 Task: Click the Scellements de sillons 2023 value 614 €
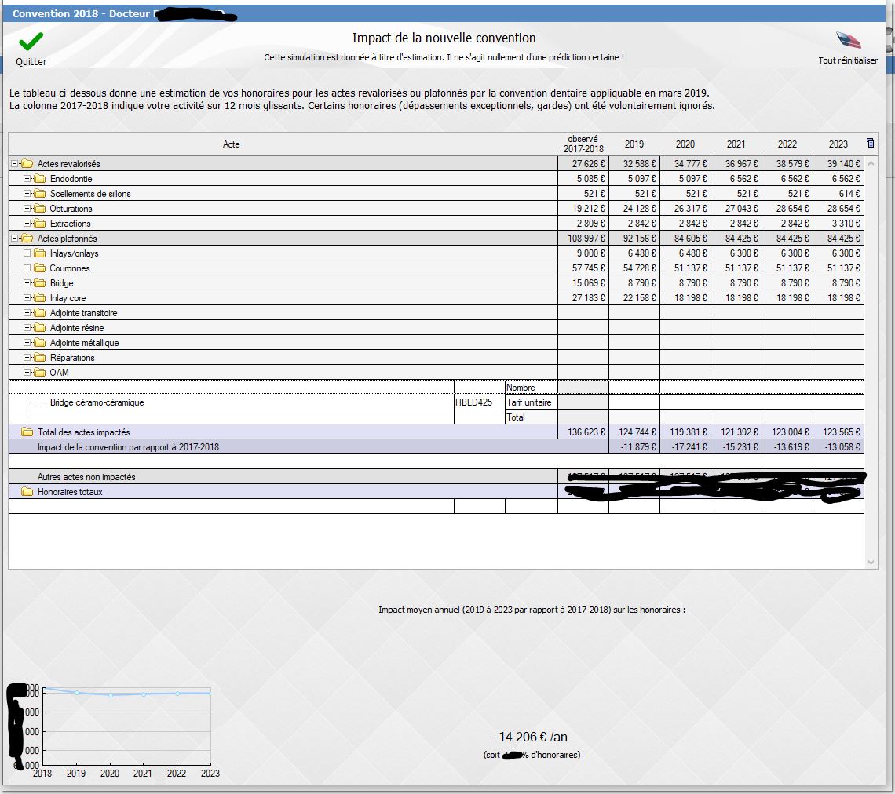(849, 193)
